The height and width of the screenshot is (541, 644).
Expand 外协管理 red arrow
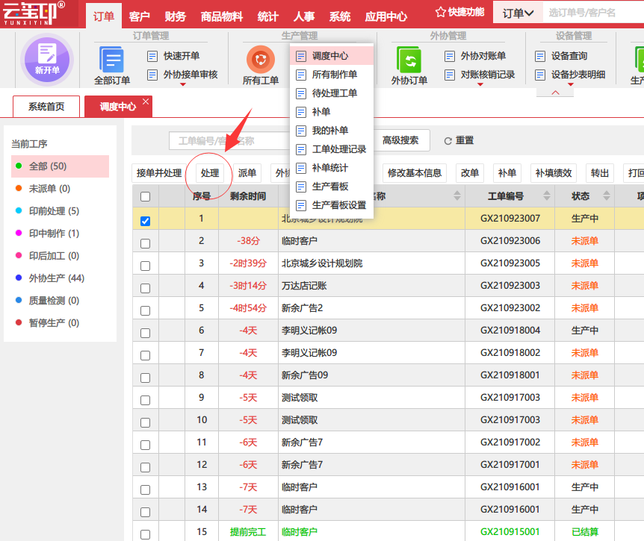click(x=480, y=84)
